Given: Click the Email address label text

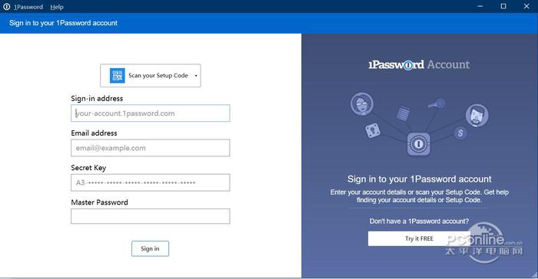Looking at the screenshot, I should pyautogui.click(x=94, y=133).
